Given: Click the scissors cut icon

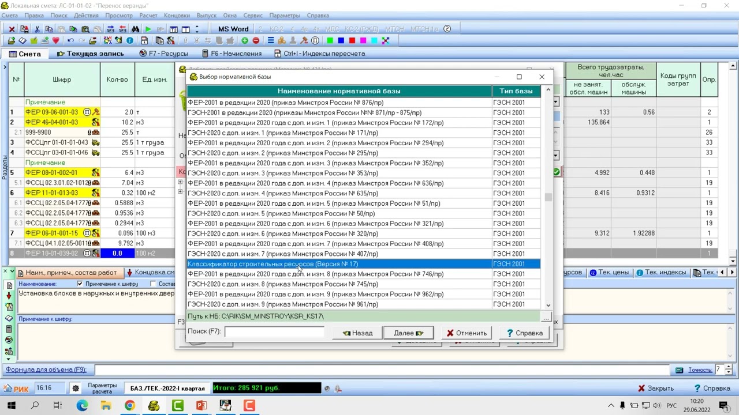Looking at the screenshot, I should coord(37,29).
